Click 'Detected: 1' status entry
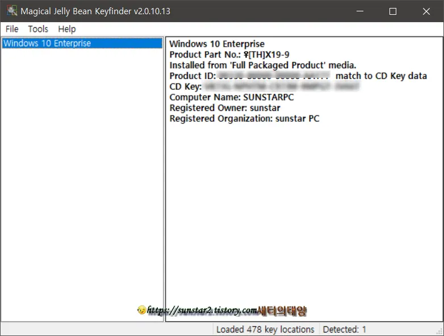This screenshot has width=444, height=336. point(344,329)
